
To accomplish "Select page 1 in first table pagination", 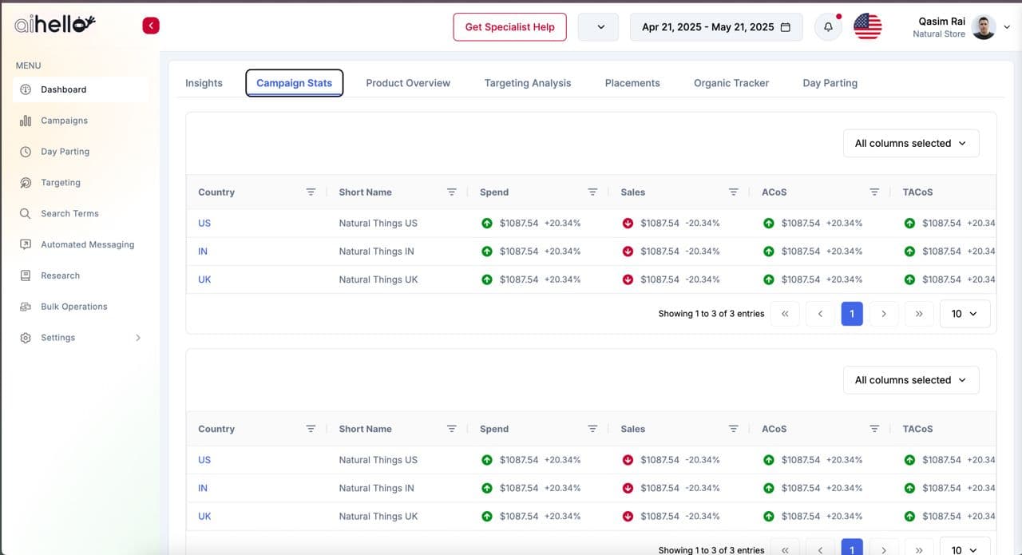I will (851, 314).
